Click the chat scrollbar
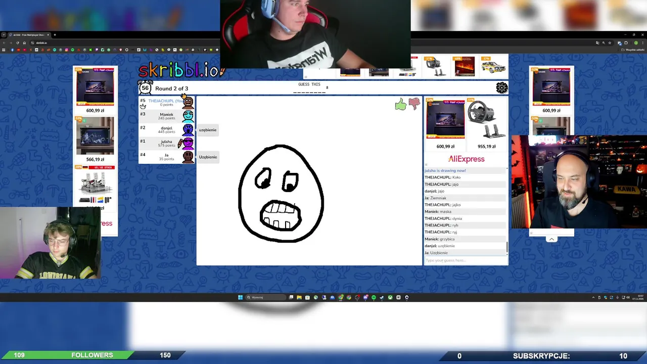 click(x=507, y=247)
